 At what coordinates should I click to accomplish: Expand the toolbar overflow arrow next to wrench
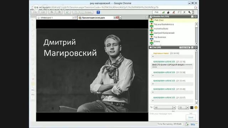pos(193,12)
